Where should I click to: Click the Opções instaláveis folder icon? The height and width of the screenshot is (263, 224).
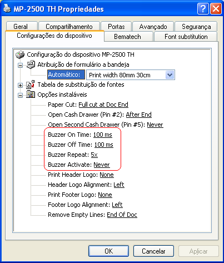click(x=31, y=95)
